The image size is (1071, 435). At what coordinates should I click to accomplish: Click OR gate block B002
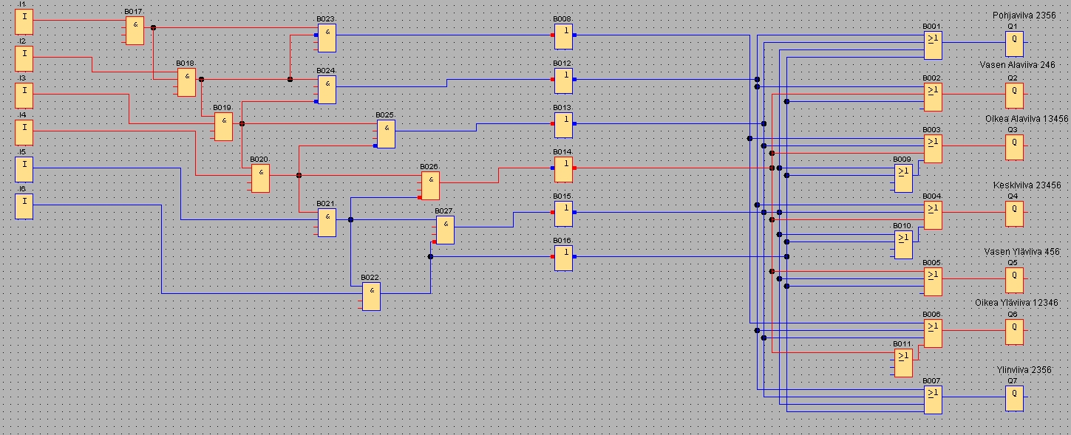pyautogui.click(x=933, y=97)
